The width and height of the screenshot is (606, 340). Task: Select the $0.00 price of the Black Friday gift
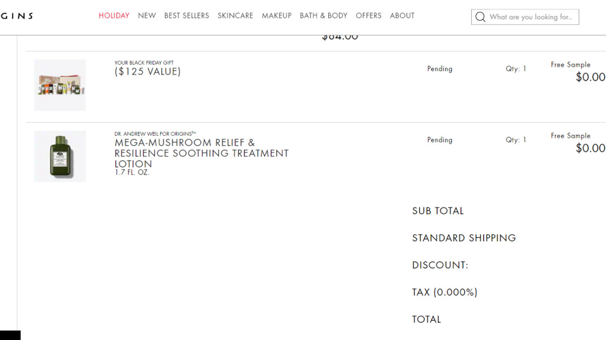tap(590, 77)
